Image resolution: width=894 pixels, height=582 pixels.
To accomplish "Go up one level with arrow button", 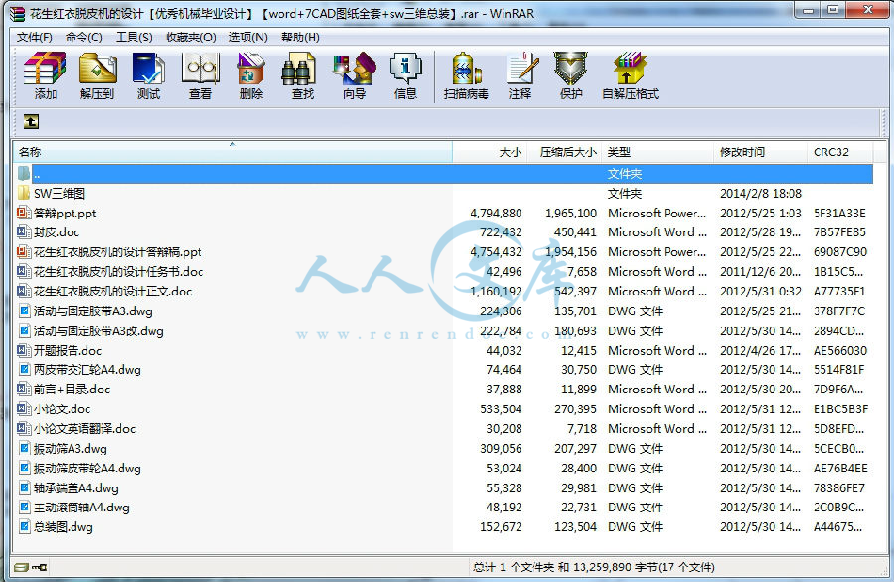I will pos(31,121).
